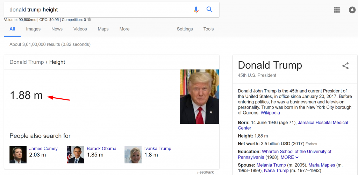Viewport: 358px width, 175px height.
Task: Expand MORE under Education
Action: click(289, 157)
